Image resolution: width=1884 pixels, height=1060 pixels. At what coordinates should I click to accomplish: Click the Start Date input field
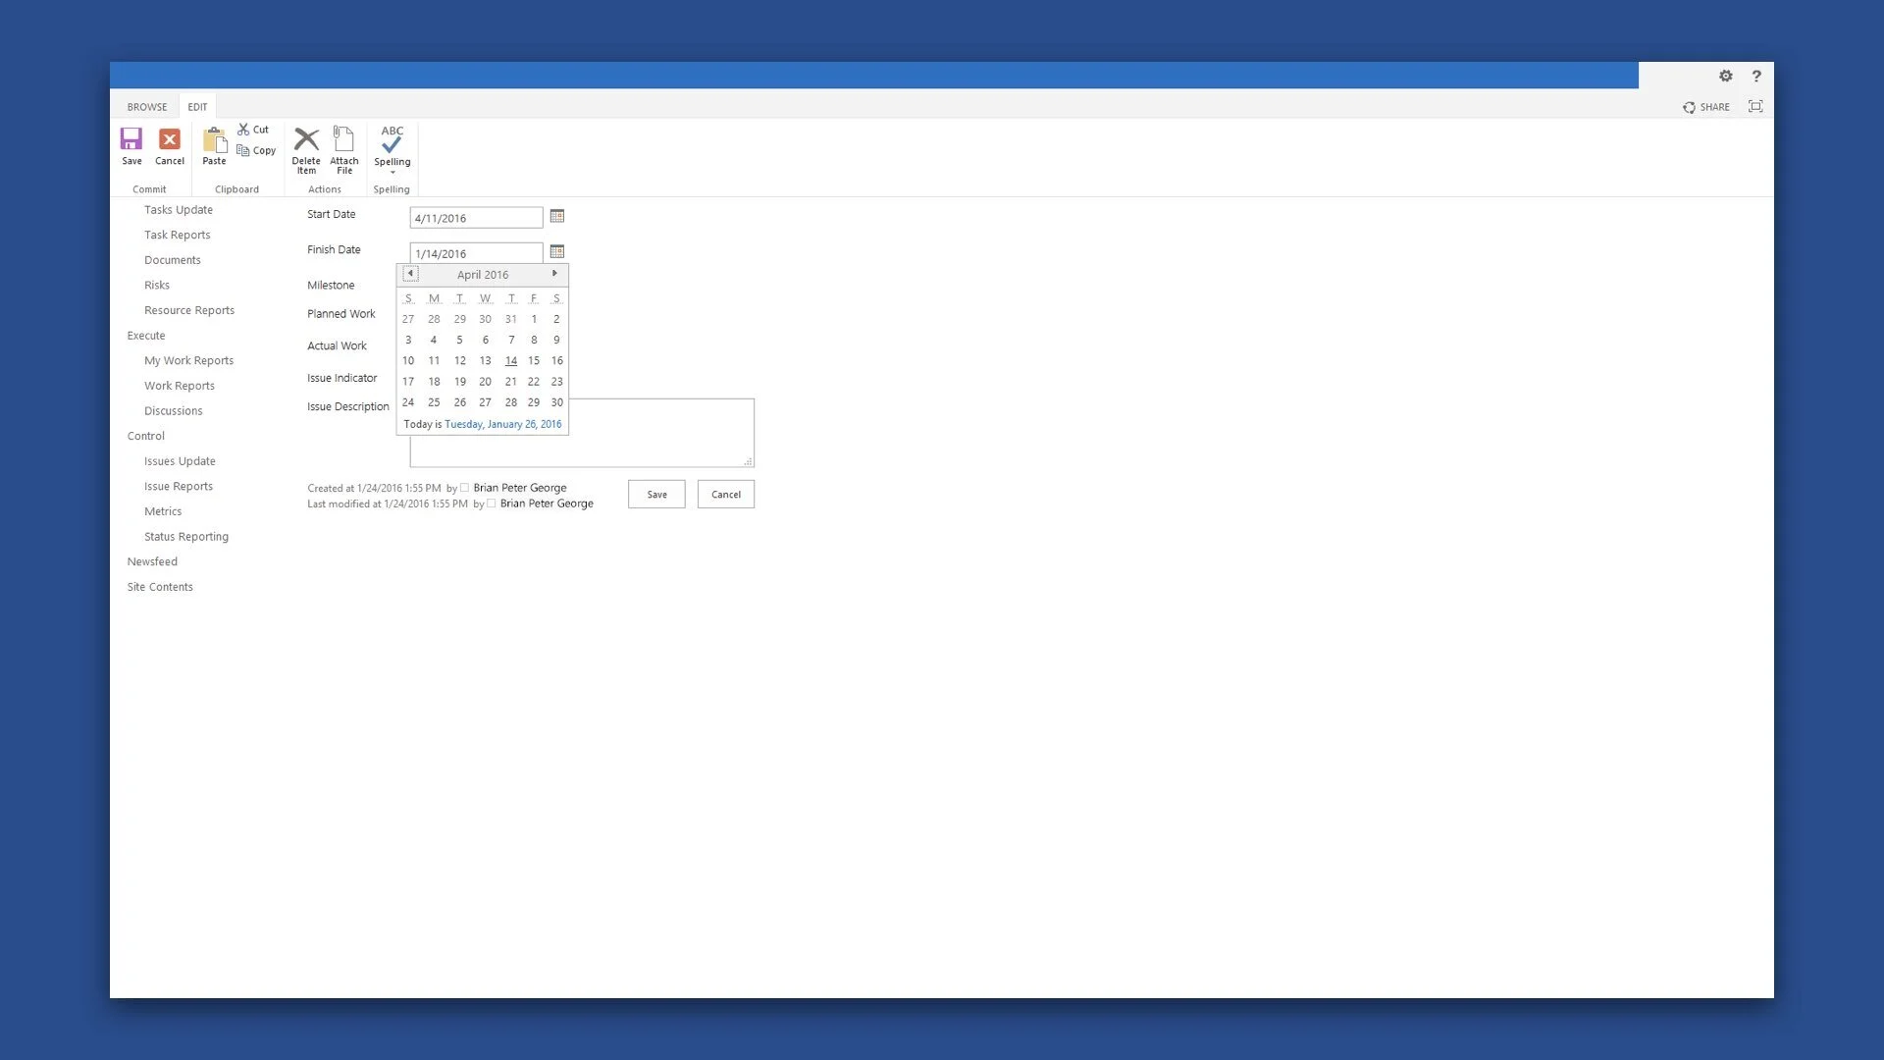[476, 218]
